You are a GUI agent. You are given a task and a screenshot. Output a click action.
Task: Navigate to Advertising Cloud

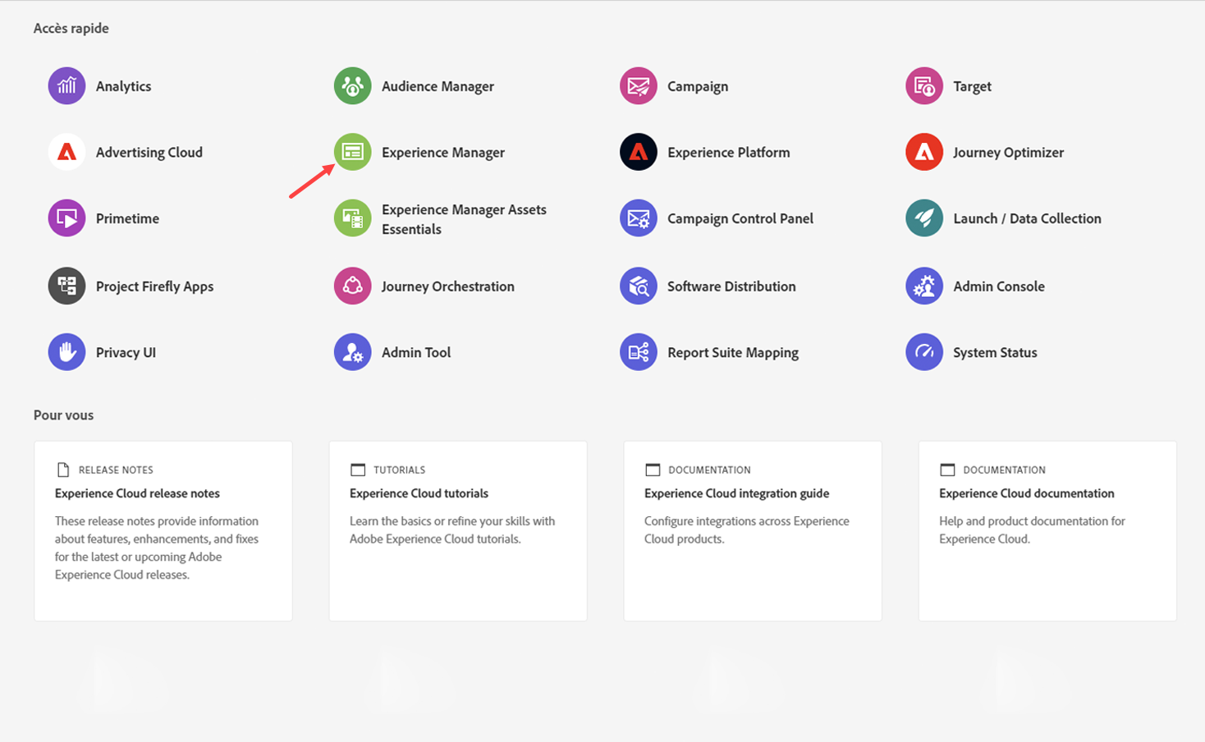149,152
